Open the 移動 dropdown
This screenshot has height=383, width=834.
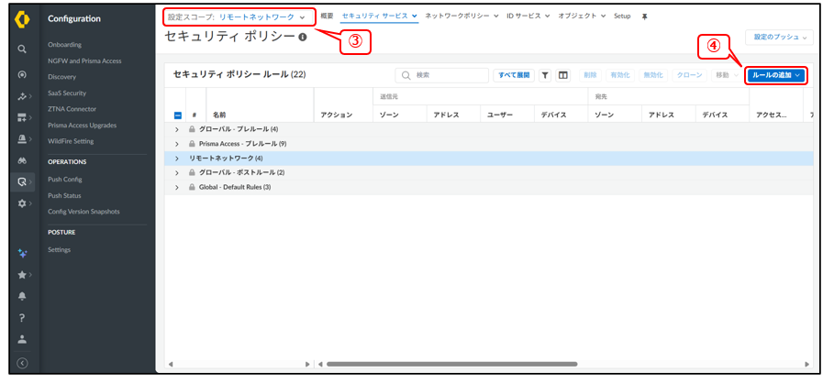point(727,75)
